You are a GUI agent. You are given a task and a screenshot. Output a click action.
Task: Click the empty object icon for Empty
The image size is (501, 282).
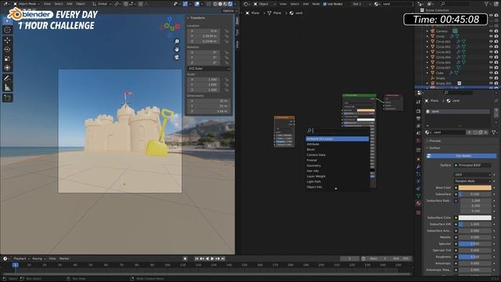pos(433,78)
